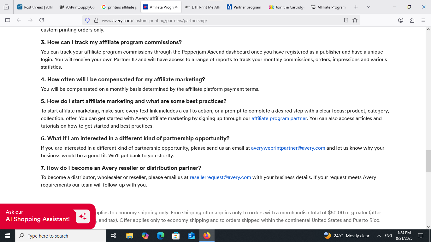Click the sparkle icon on assistant banner
The image size is (431, 242).
click(x=83, y=216)
